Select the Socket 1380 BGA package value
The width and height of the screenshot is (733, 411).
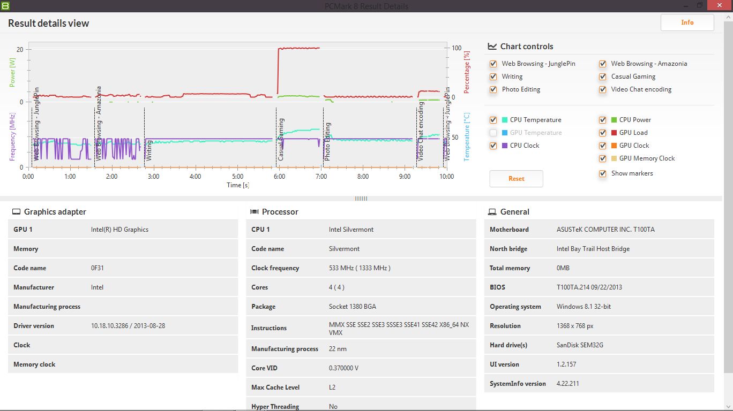pos(353,307)
